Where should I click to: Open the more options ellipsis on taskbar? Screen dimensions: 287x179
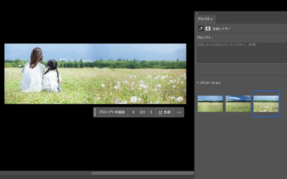pos(179,112)
